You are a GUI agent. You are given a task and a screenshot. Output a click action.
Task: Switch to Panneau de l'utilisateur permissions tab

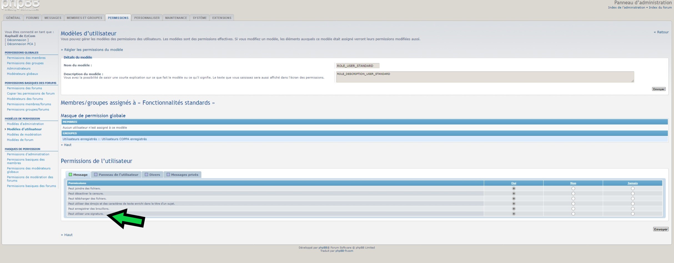coord(116,175)
